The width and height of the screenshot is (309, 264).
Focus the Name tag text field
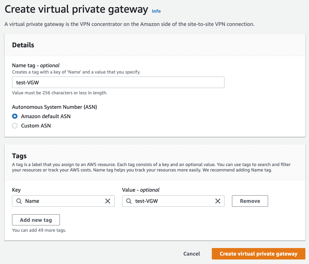[x=118, y=82]
